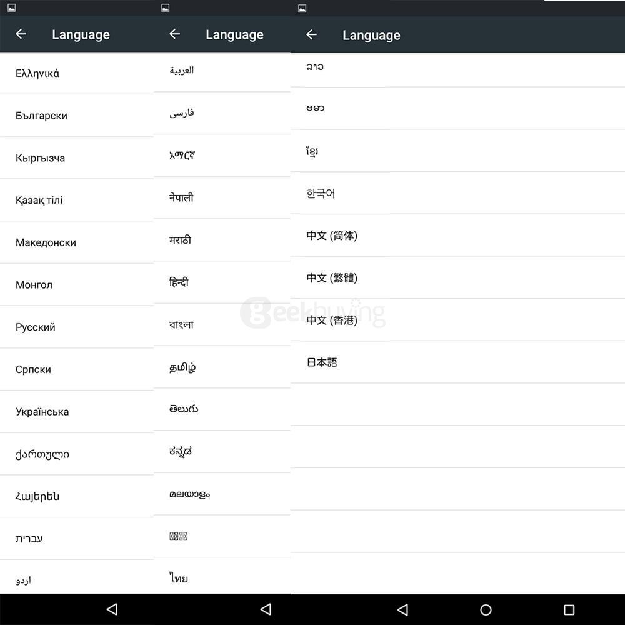Tap back arrow in the rightmost Language header
The width and height of the screenshot is (625, 625).
coord(312,35)
